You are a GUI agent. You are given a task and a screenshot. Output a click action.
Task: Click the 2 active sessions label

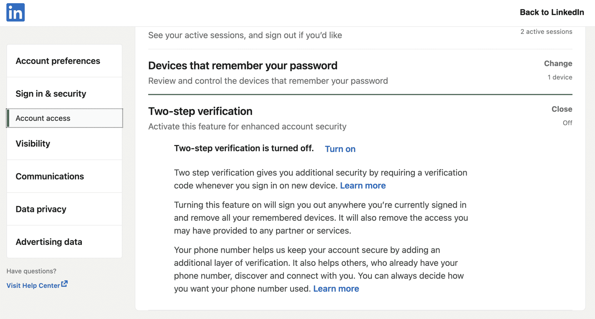click(x=546, y=32)
